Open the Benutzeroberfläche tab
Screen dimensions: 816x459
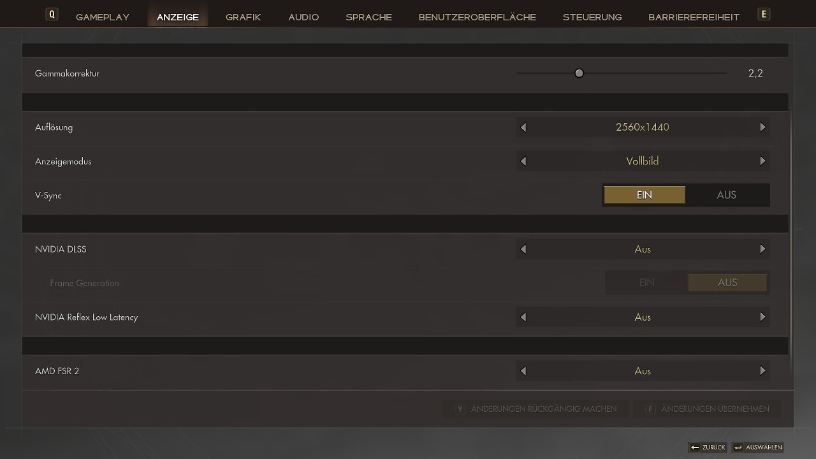tap(477, 17)
